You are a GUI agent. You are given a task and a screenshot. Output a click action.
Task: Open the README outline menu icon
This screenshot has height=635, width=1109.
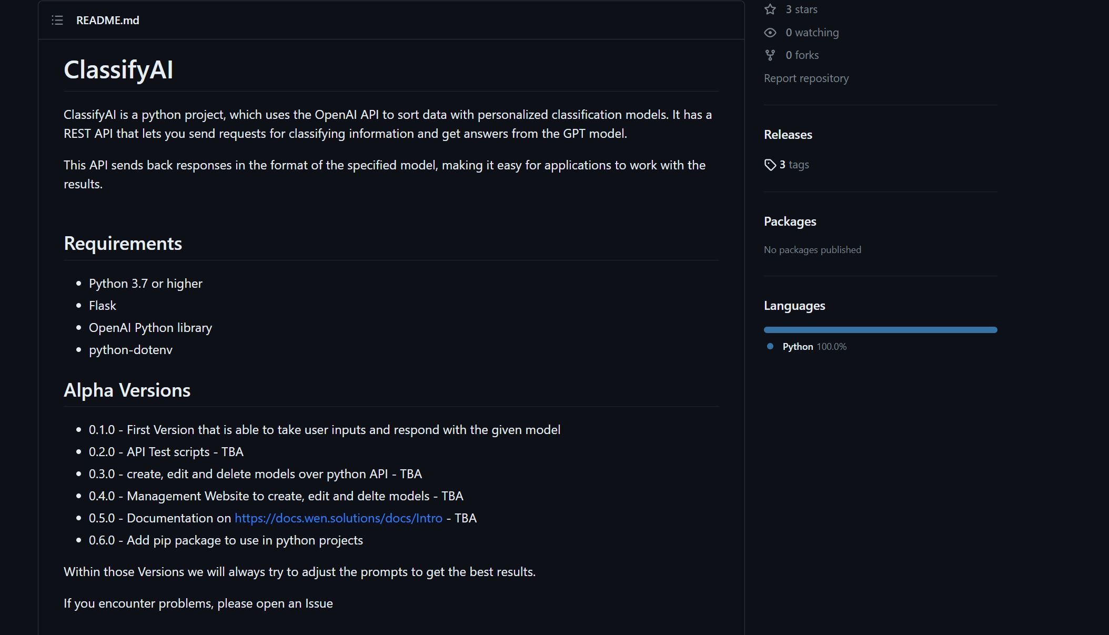coord(57,20)
